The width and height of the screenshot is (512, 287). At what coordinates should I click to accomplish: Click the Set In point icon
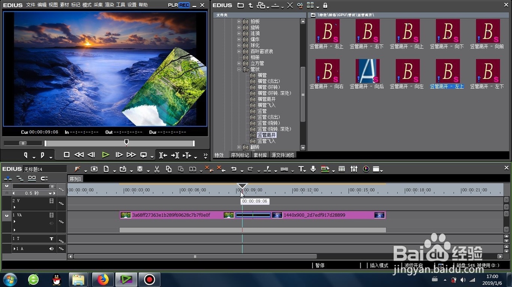[x=26, y=155]
